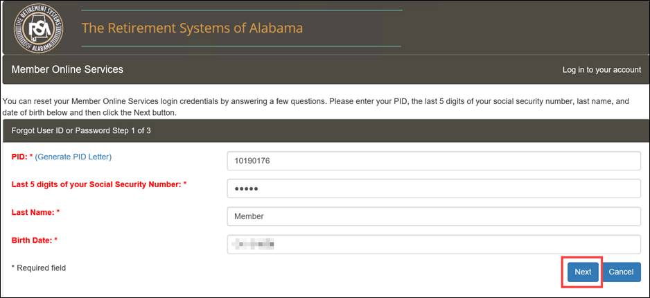Image resolution: width=650 pixels, height=298 pixels.
Task: Click the RSA circular seal logo
Action: click(x=39, y=28)
